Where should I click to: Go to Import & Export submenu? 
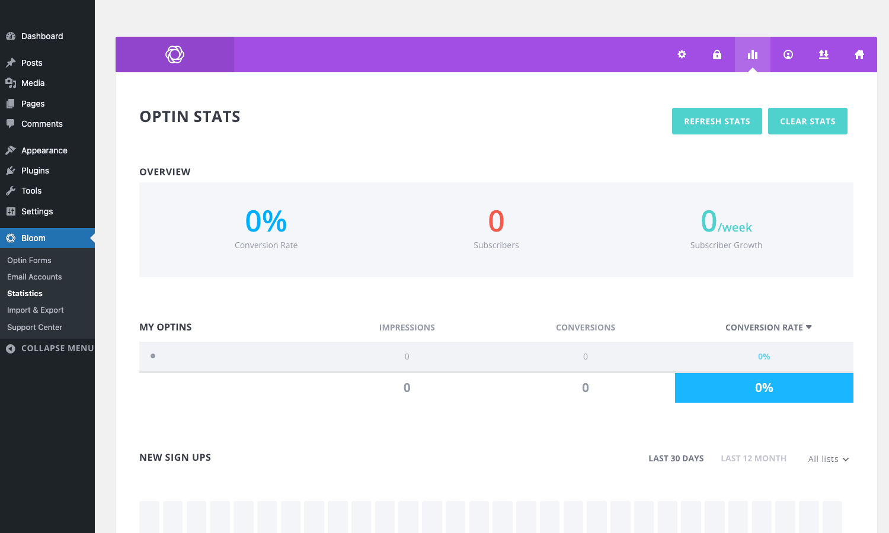[x=36, y=310]
